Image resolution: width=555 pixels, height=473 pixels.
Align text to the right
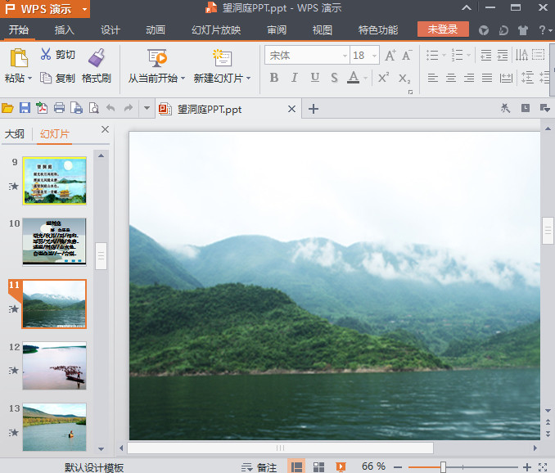click(x=469, y=78)
